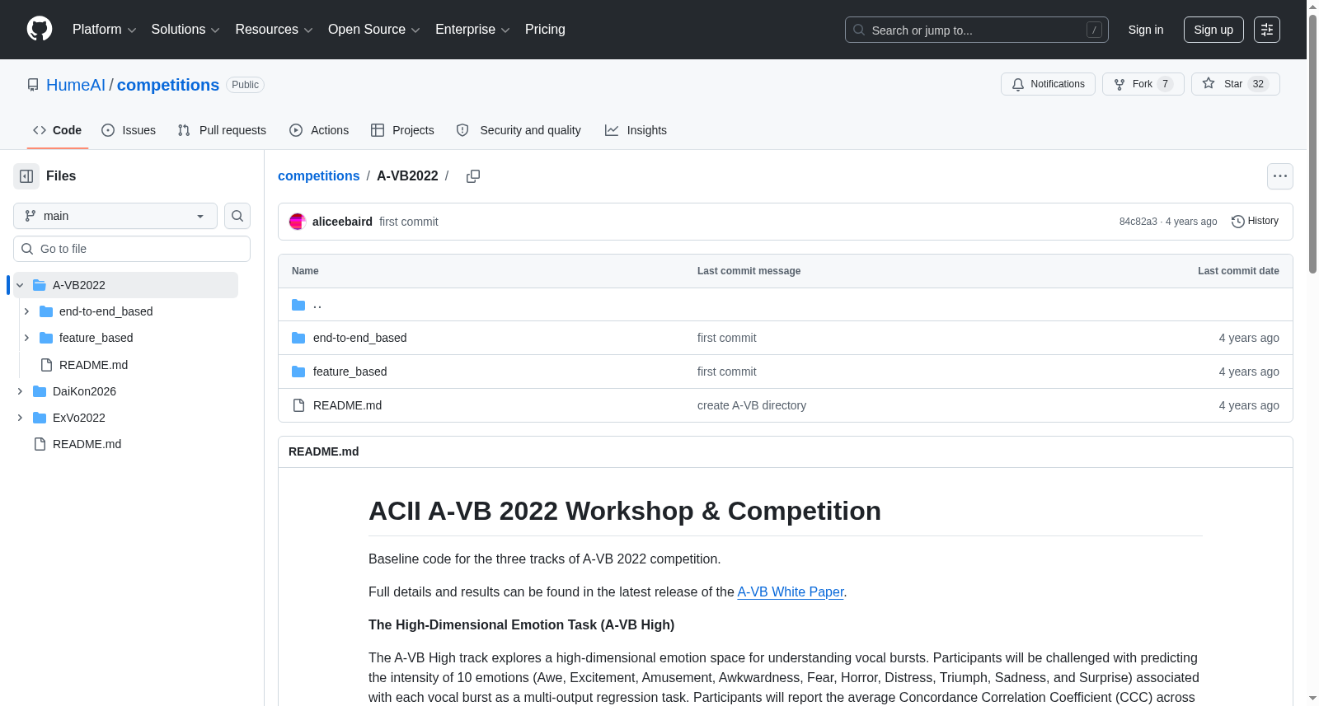Click the root README.md file icon in sidebar
This screenshot has height=706, width=1319.
[x=40, y=444]
